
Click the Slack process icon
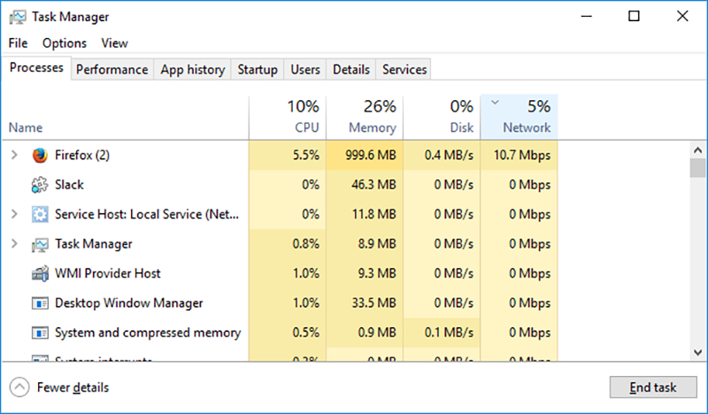click(40, 185)
